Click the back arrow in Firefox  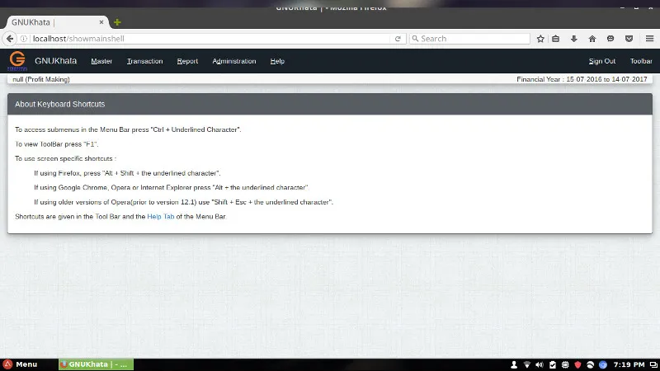point(12,39)
